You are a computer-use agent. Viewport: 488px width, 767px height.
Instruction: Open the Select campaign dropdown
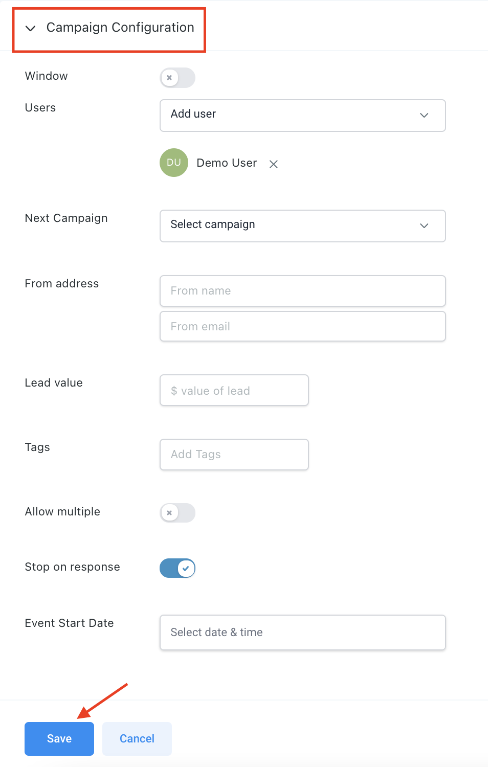[302, 225]
